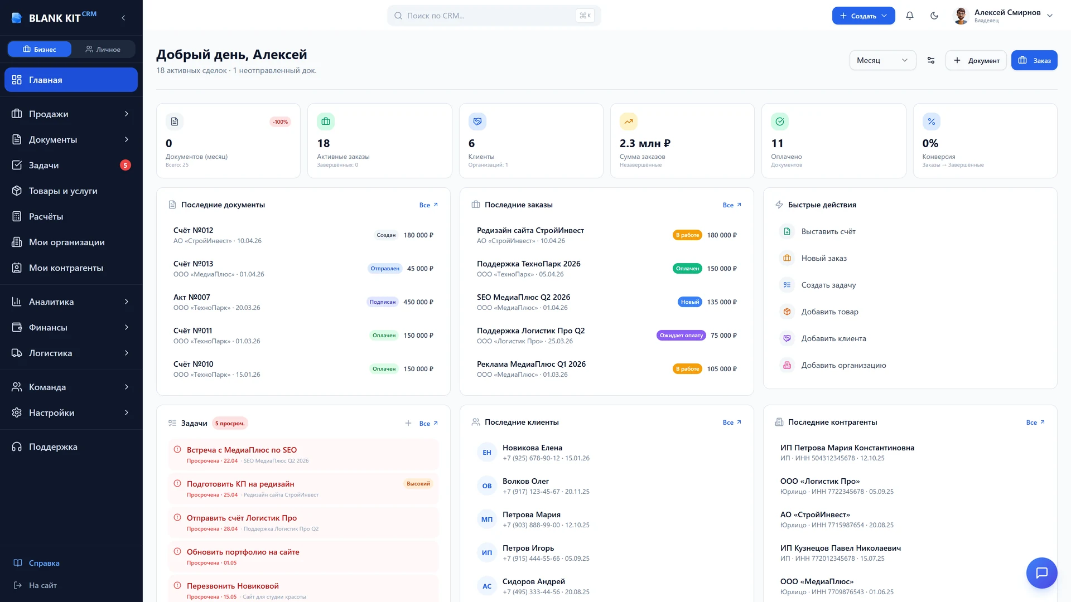Open the Создать button dropdown
Image resolution: width=1071 pixels, height=602 pixels.
point(863,16)
